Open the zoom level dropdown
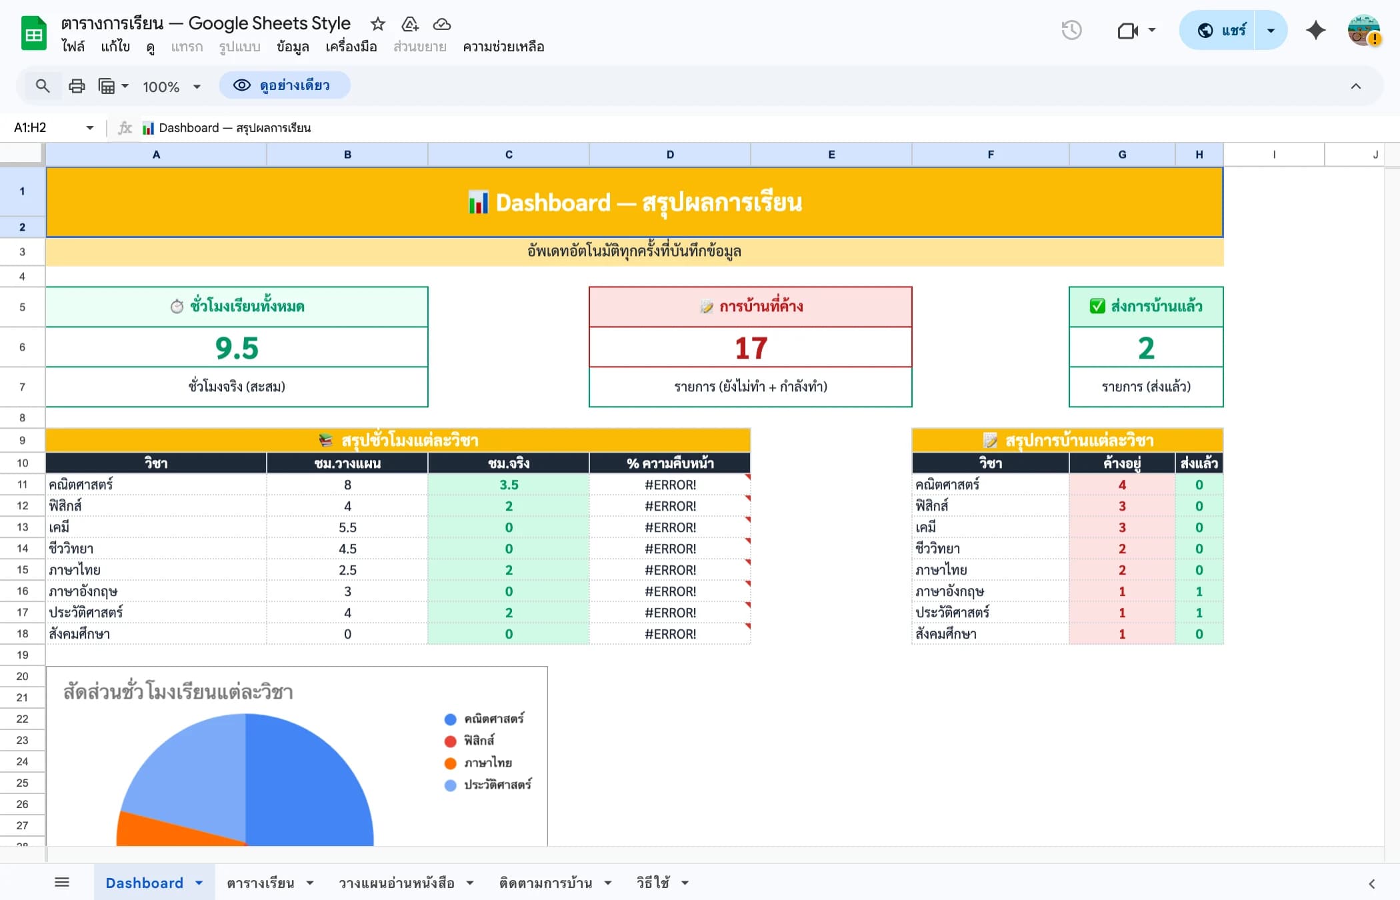Viewport: 1400px width, 900px height. pyautogui.click(x=170, y=86)
